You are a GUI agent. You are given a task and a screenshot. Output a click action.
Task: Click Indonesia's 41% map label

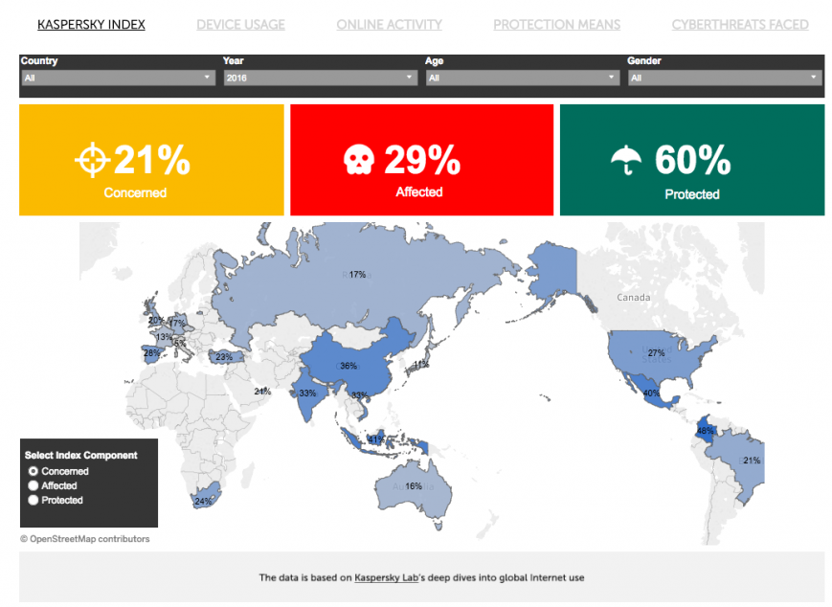coord(376,439)
